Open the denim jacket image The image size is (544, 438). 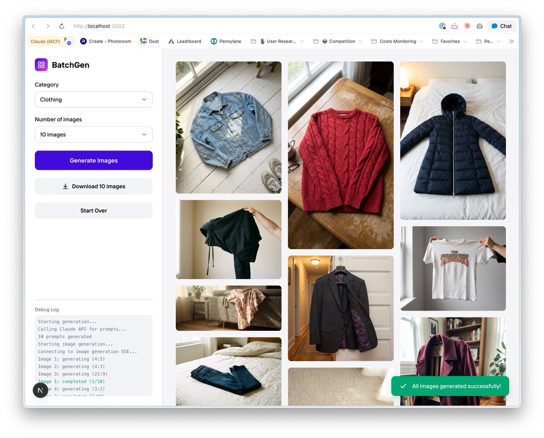(228, 128)
